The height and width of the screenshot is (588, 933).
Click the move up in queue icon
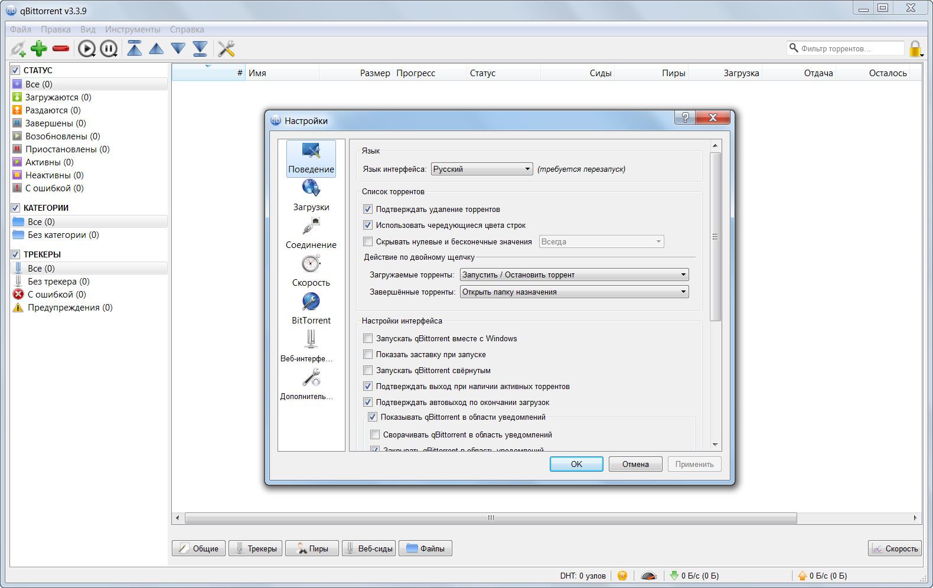(156, 48)
